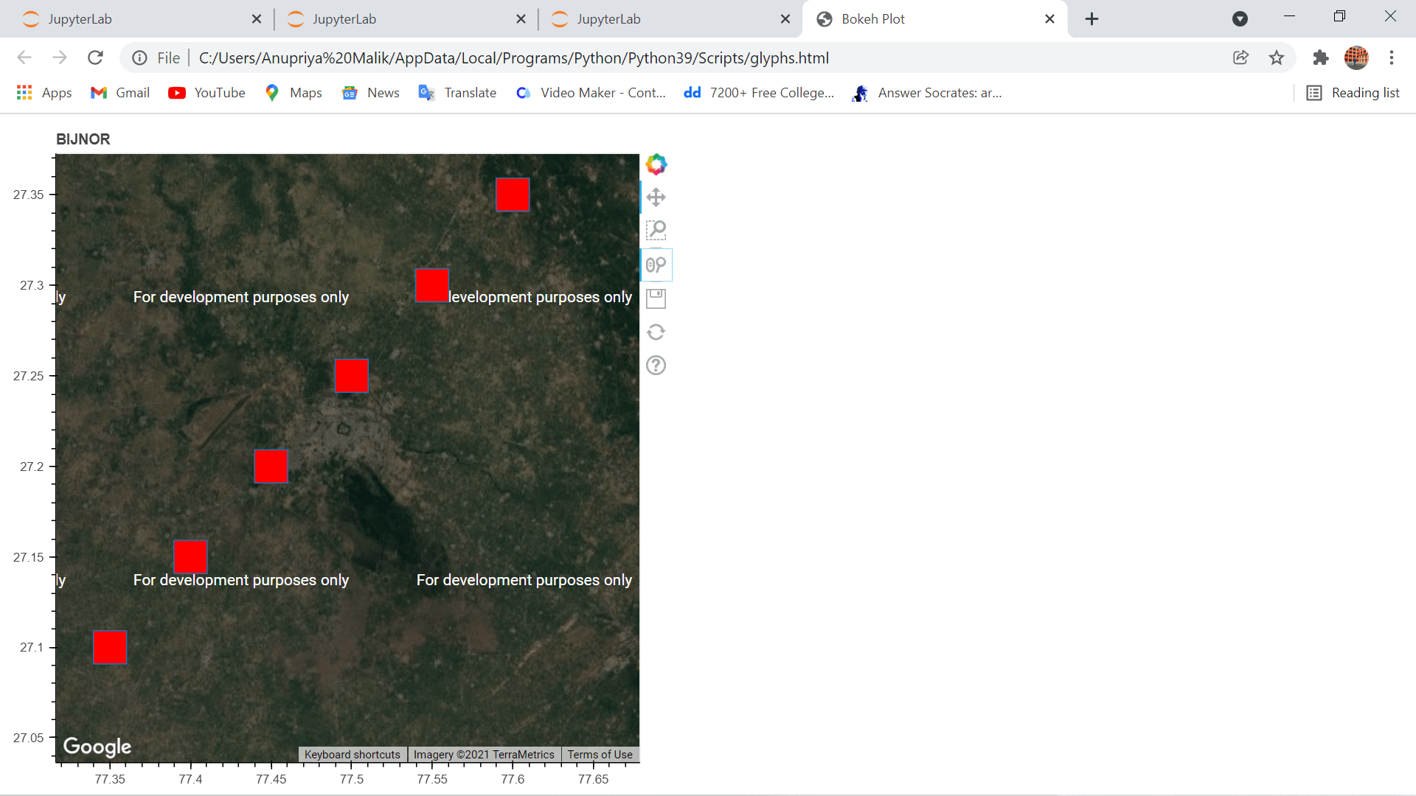
Task: Click the red square marker near 27.2
Action: (271, 467)
